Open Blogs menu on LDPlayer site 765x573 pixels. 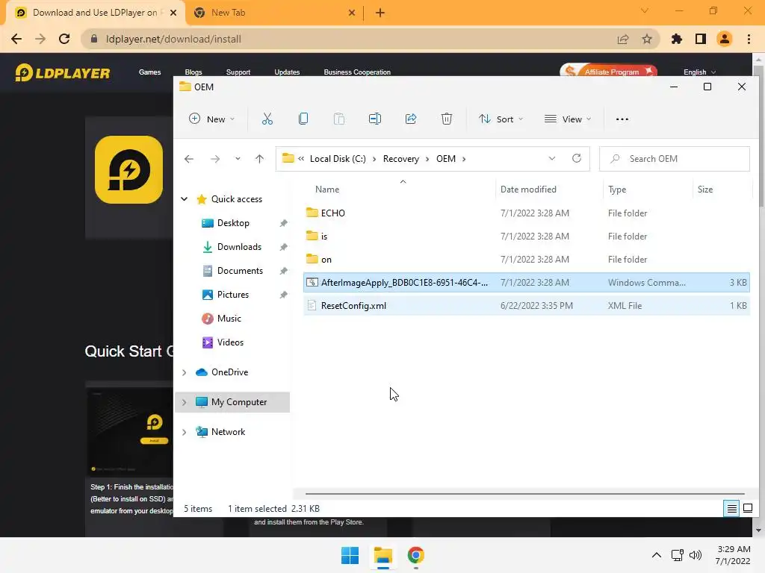click(x=193, y=72)
